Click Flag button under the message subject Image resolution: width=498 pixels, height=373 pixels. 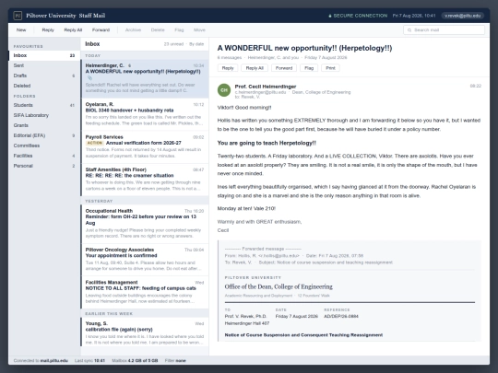point(309,68)
